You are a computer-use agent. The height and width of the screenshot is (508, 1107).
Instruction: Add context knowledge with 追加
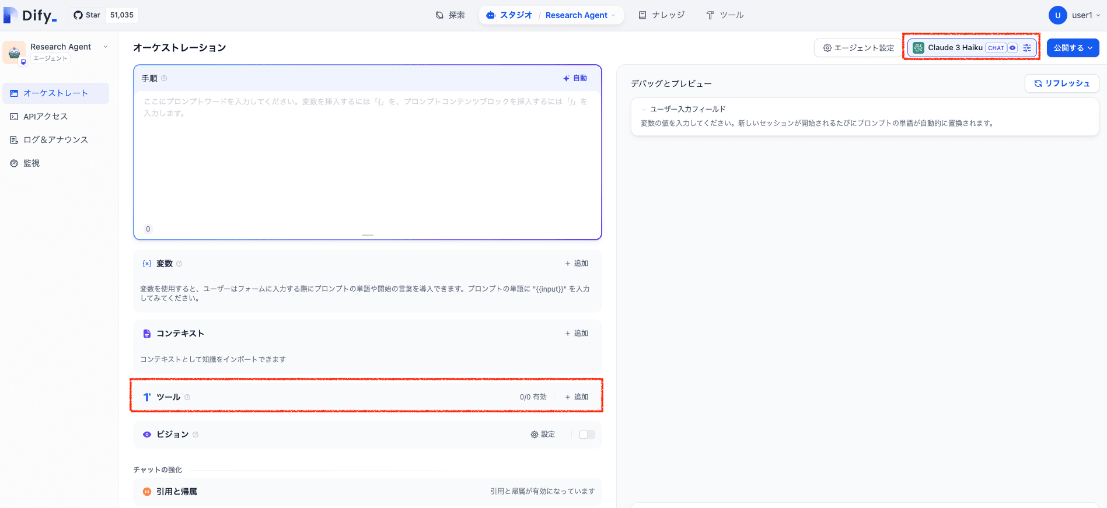tap(577, 334)
